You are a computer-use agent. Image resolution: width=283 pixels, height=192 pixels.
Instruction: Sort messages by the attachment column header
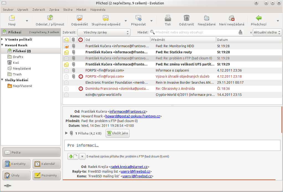click(73, 40)
